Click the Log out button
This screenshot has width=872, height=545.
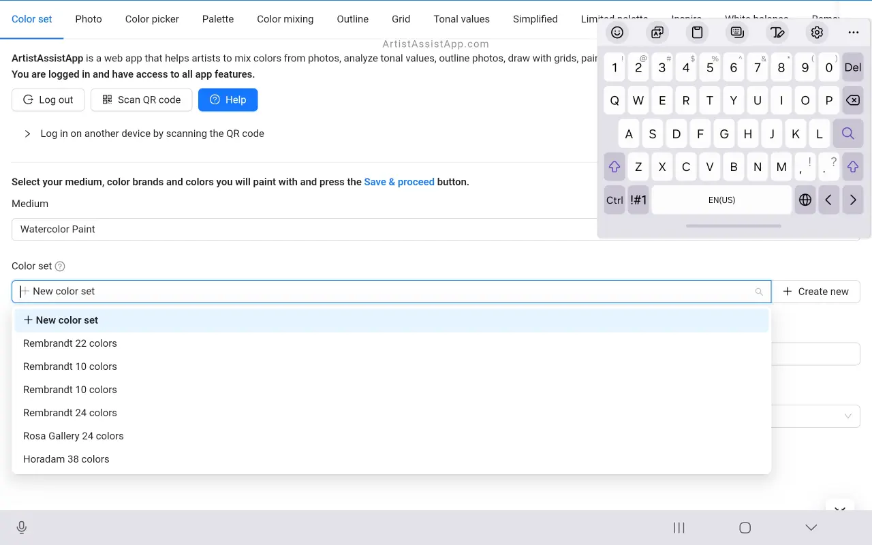(48, 99)
